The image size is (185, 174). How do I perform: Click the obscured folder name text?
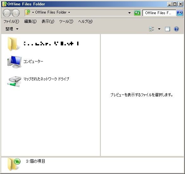51,43
